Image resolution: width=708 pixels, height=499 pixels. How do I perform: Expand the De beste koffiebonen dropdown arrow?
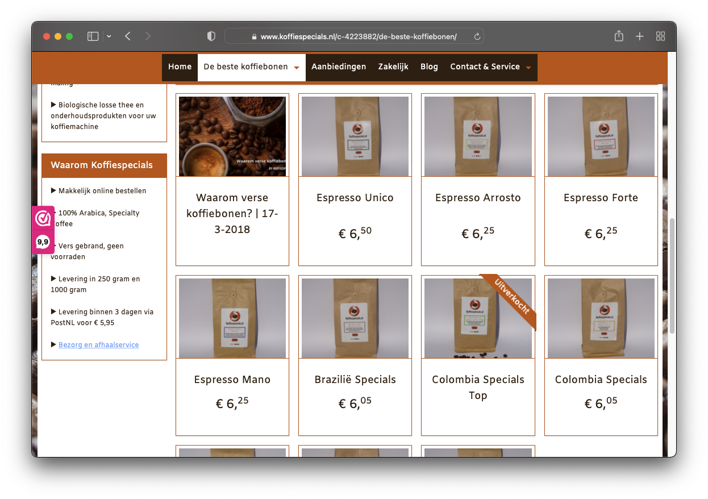click(x=297, y=68)
